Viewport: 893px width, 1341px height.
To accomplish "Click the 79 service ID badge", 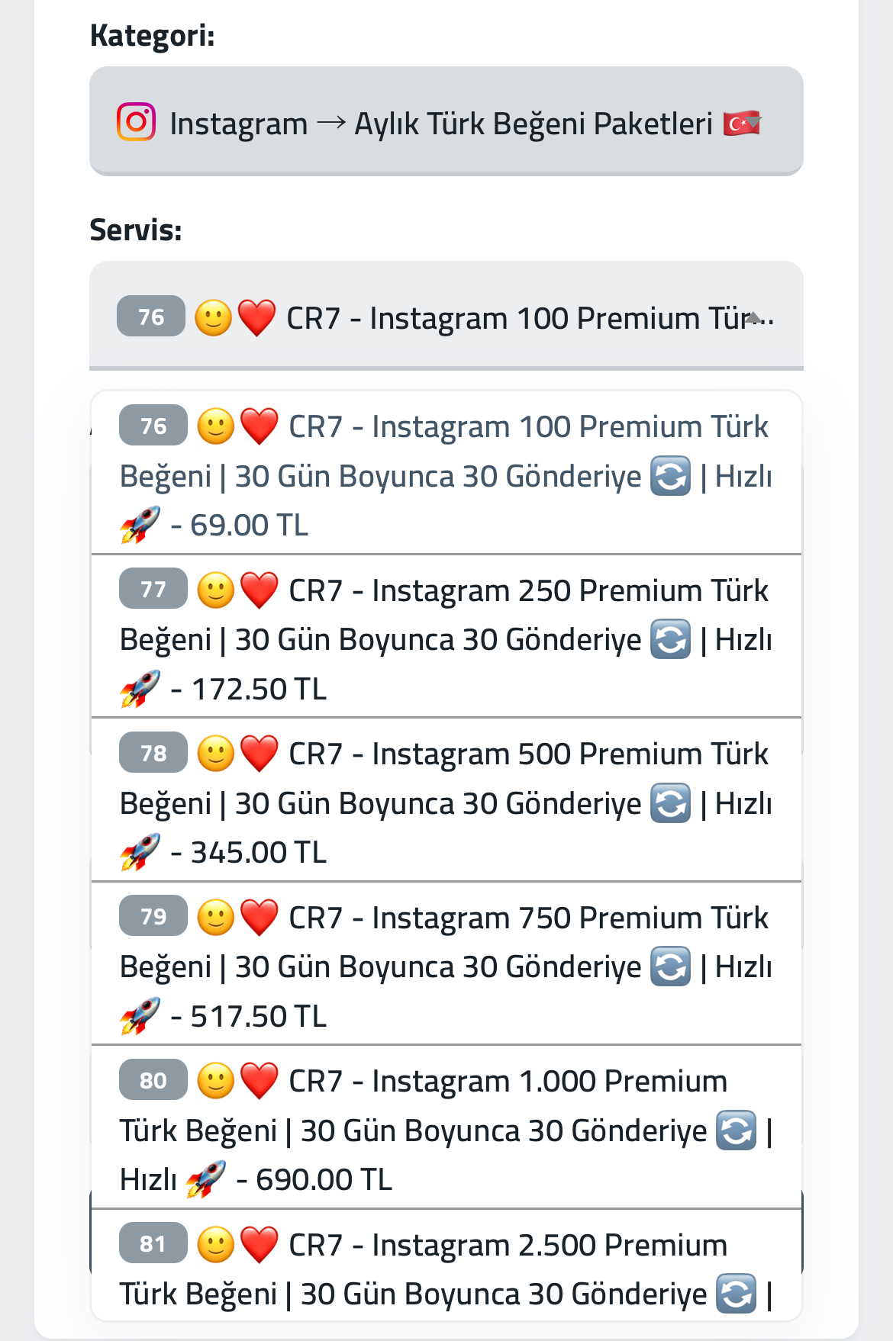I will 153,915.
